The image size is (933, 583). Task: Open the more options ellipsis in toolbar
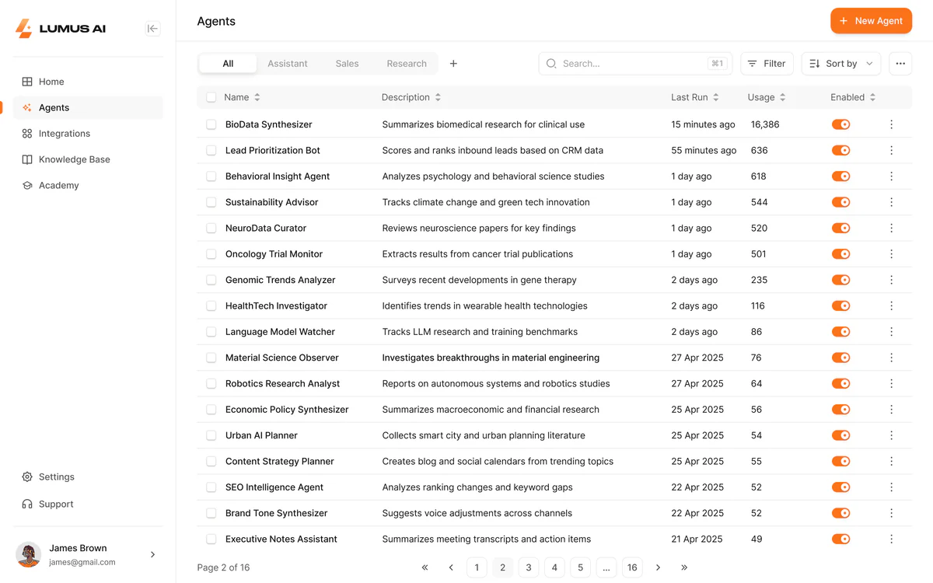point(900,64)
